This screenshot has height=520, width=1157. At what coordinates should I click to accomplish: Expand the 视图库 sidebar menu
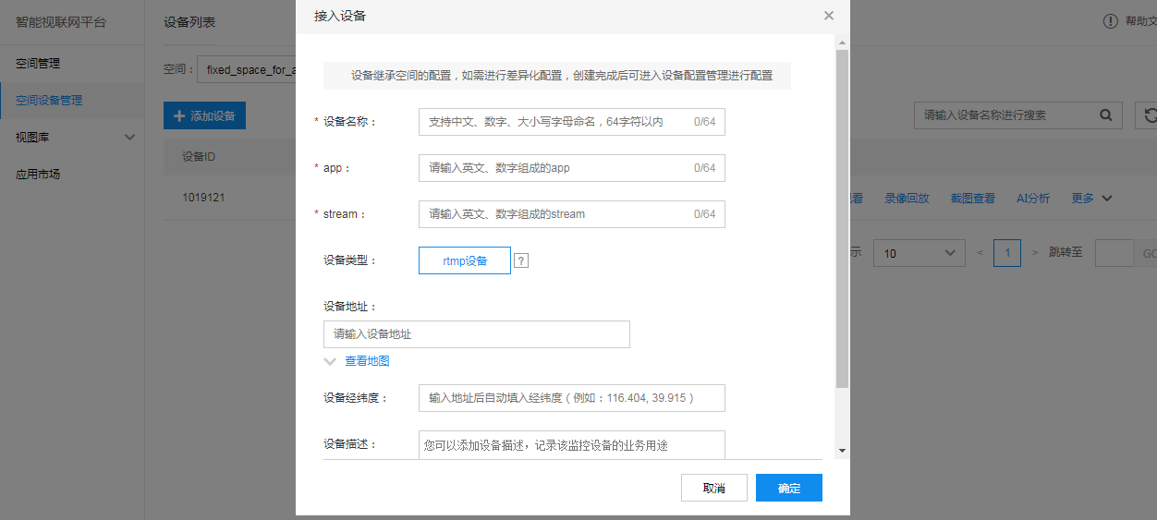click(129, 137)
